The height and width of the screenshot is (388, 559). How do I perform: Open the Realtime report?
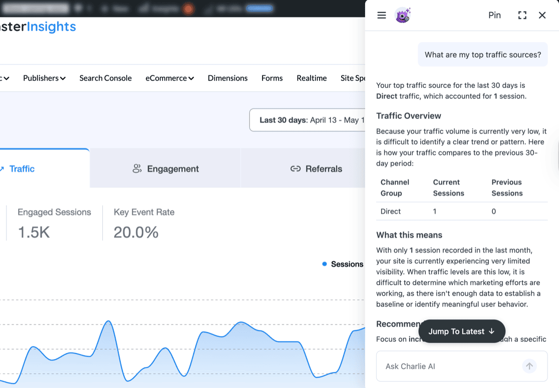(x=312, y=78)
